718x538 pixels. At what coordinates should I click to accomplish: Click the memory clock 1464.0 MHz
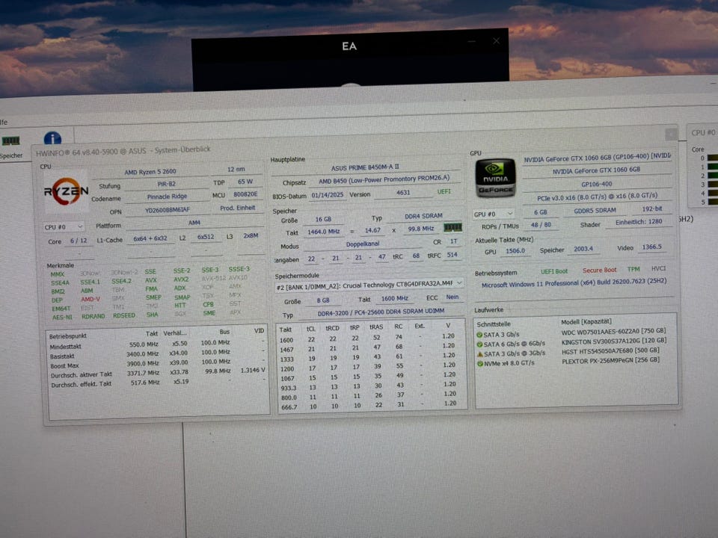coord(323,232)
